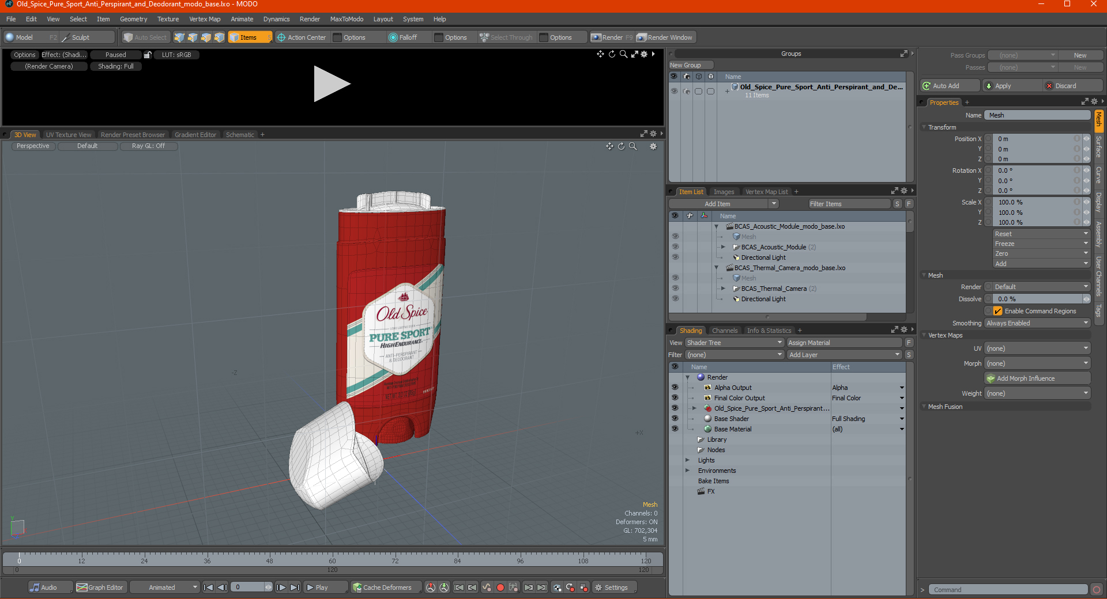The image size is (1107, 599).
Task: Click Auto Add button
Action: point(950,86)
